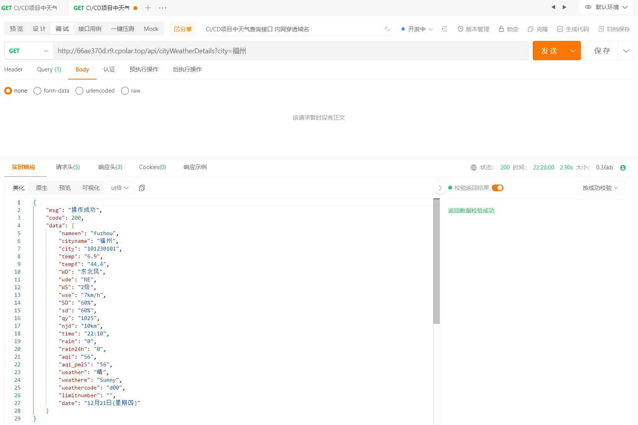Open the 接口用例 tab
The width and height of the screenshot is (638, 425).
pos(90,29)
